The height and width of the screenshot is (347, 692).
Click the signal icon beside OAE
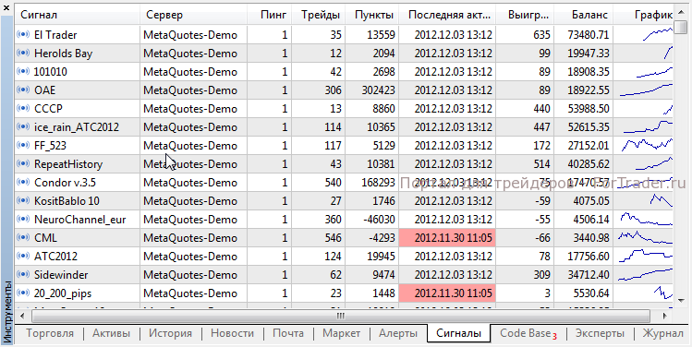coord(23,90)
